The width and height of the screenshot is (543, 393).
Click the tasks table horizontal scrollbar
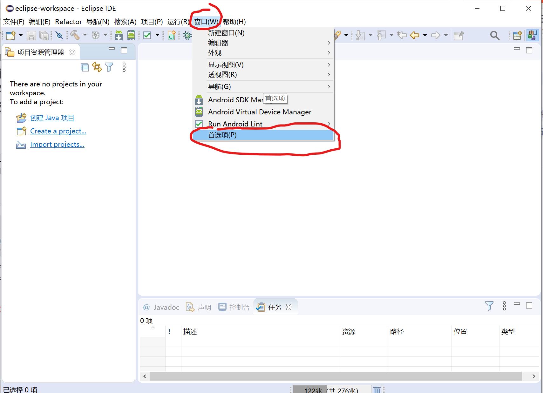[x=336, y=376]
